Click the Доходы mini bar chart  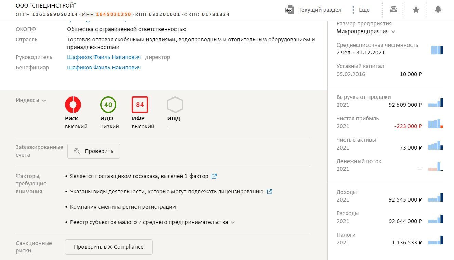[x=436, y=197]
